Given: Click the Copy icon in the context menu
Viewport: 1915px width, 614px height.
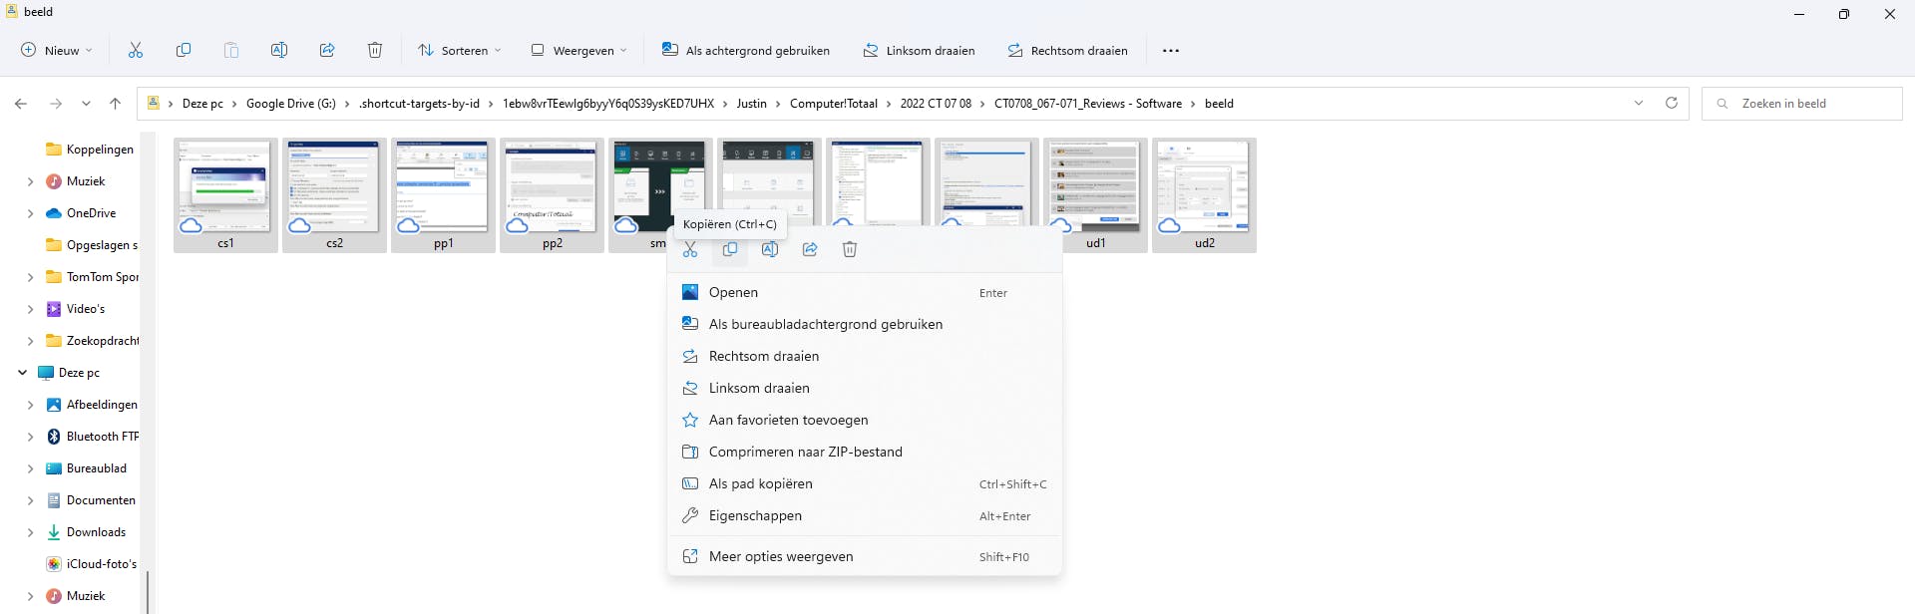Looking at the screenshot, I should pyautogui.click(x=730, y=249).
